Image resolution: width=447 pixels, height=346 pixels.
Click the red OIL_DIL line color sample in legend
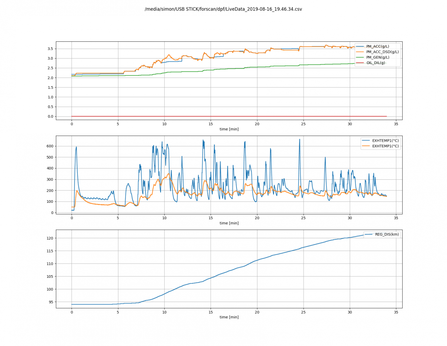[x=360, y=63]
